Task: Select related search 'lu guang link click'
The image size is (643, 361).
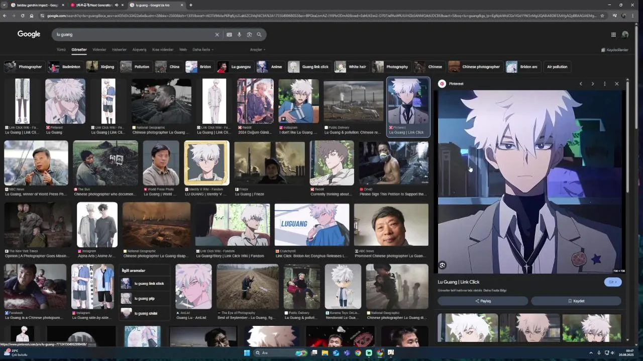Action: pyautogui.click(x=144, y=284)
